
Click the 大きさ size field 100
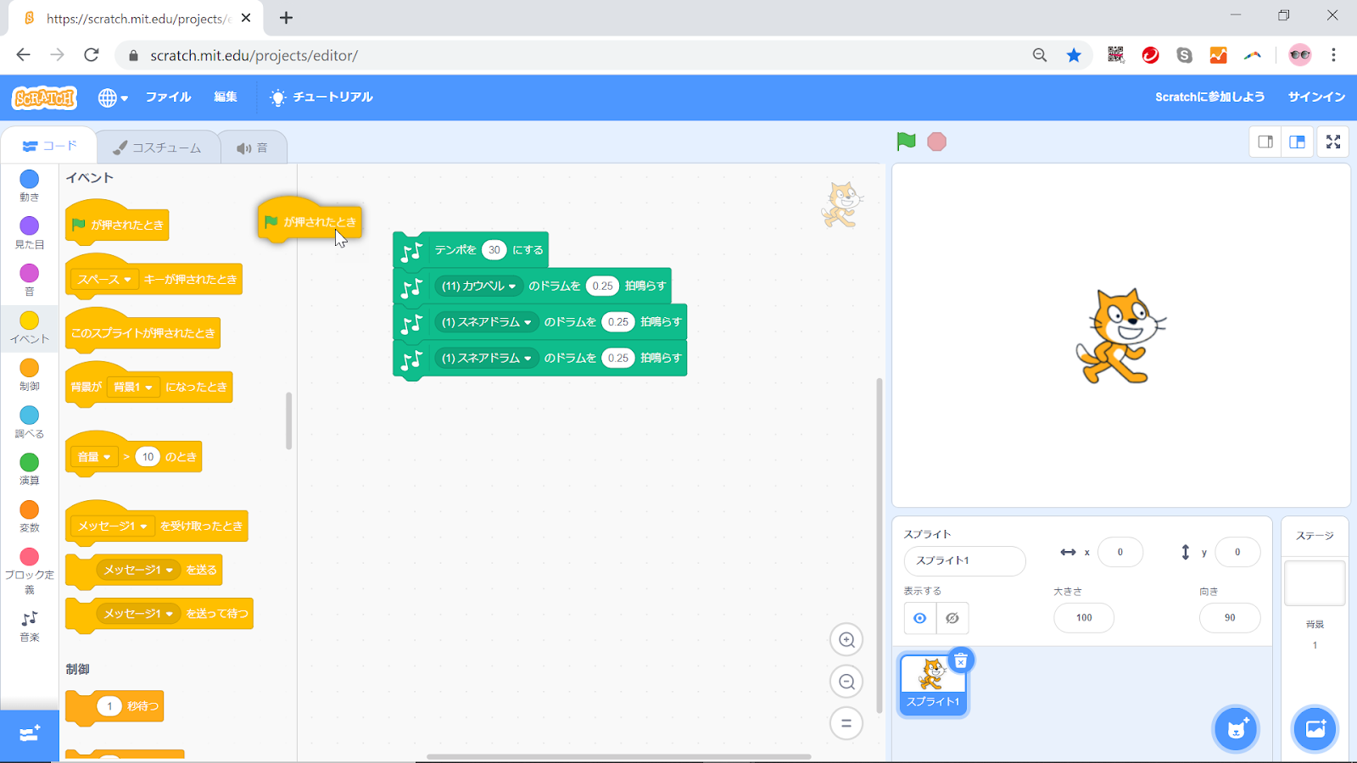point(1084,618)
